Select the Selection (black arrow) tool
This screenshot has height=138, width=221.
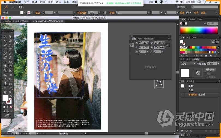pyautogui.click(x=5, y=37)
